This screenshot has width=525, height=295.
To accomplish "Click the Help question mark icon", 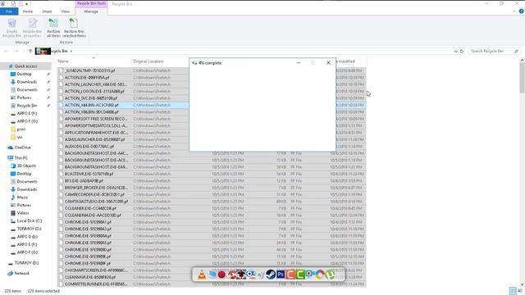I will click(522, 11).
